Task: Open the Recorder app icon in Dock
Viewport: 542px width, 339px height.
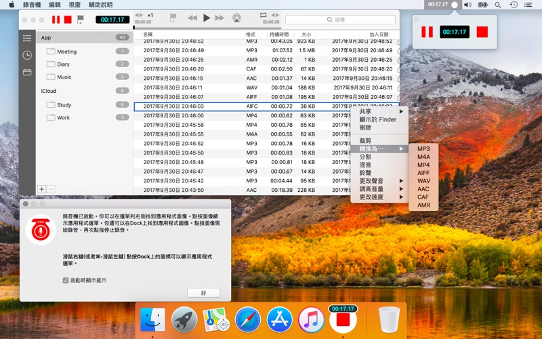Action: tap(343, 319)
